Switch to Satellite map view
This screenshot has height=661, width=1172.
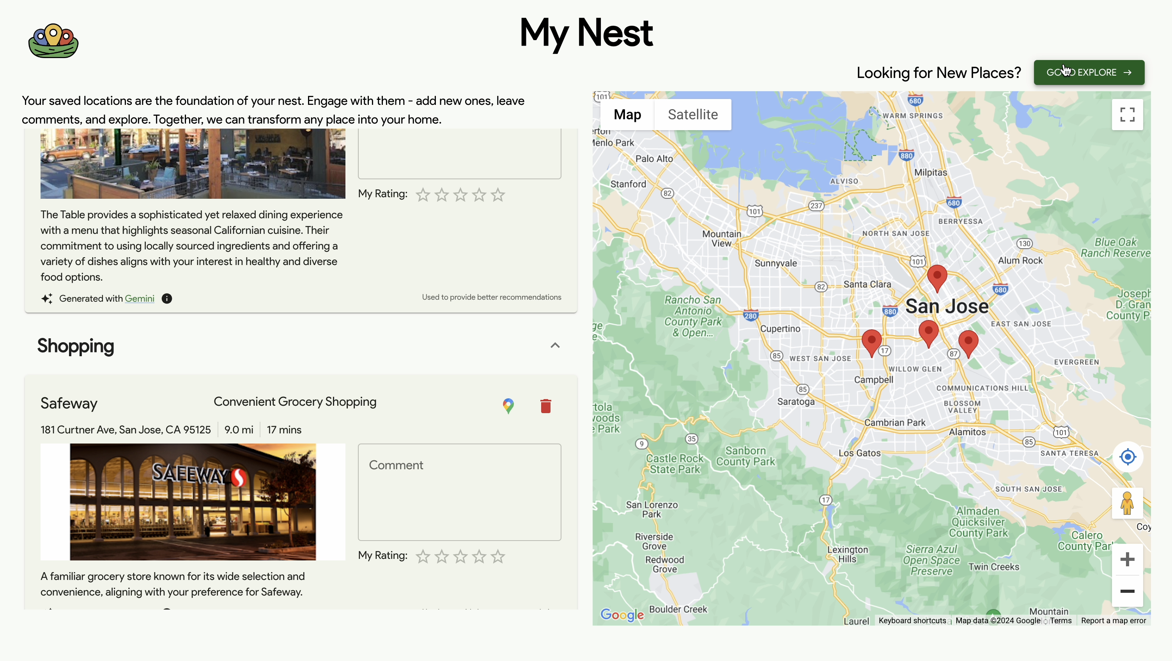692,115
